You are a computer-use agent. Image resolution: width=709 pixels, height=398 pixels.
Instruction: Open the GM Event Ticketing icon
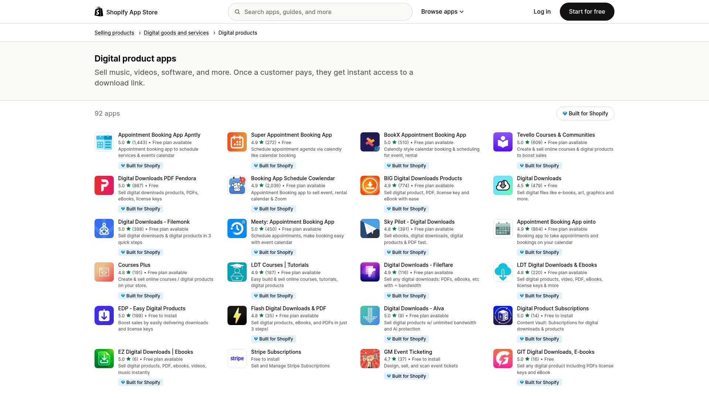[370, 359]
